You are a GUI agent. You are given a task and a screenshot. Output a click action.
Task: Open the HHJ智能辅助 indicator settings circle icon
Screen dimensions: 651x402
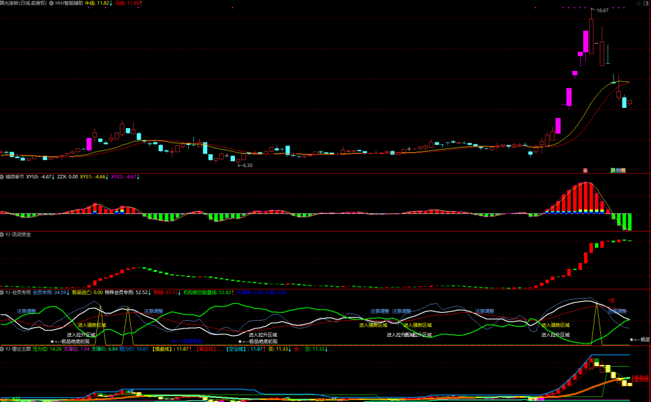pyautogui.click(x=51, y=3)
